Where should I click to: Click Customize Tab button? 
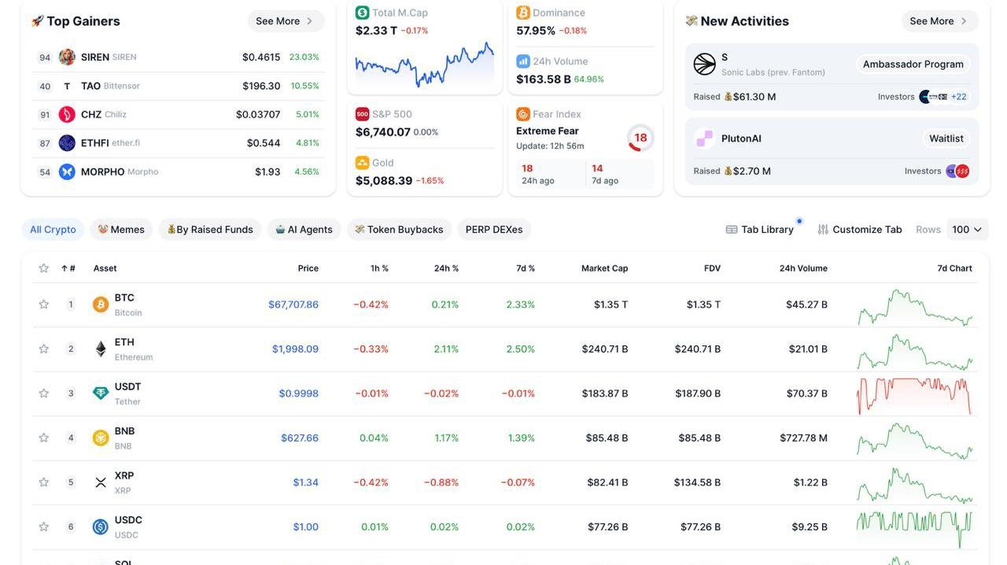pyautogui.click(x=859, y=230)
